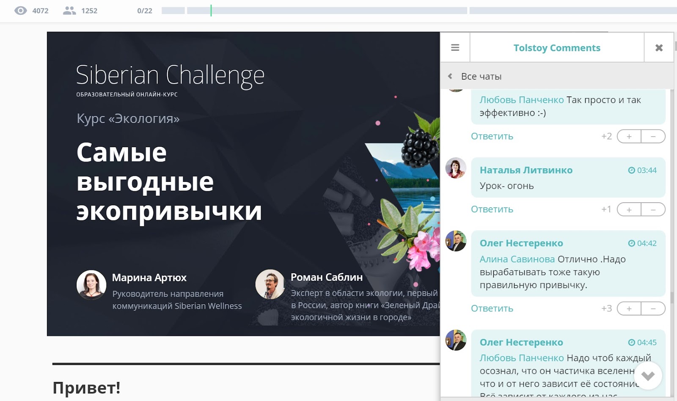Click the Любовь Панченко mention in the 04:45 comment
Image resolution: width=677 pixels, height=401 pixels.
[x=522, y=358]
